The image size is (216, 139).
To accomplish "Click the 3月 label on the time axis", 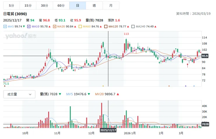I will (x=181, y=133).
